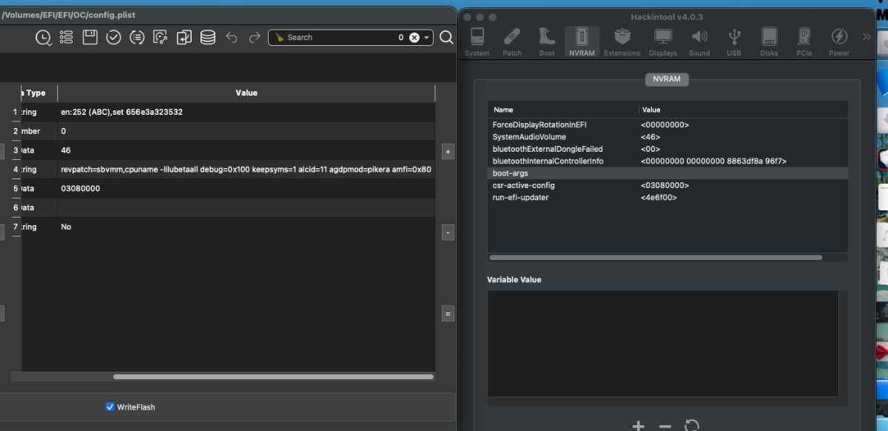
Task: Click the undo arrow in toolbar
Action: (x=232, y=37)
